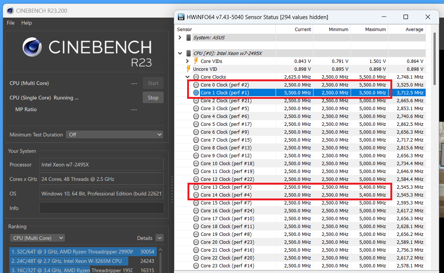Click the Sensor column header
444x273 pixels.
click(225, 30)
